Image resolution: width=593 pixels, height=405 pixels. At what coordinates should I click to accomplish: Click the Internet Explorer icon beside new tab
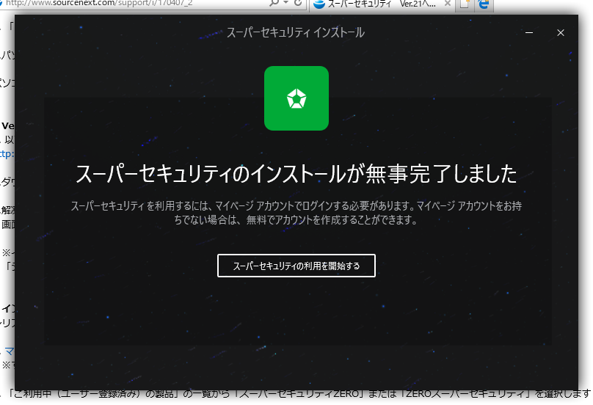484,4
